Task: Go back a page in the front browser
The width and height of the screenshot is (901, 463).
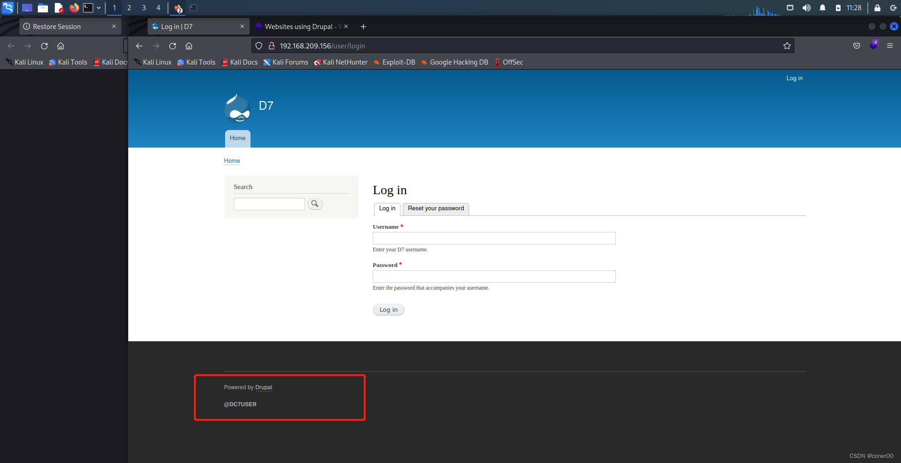Action: (139, 46)
